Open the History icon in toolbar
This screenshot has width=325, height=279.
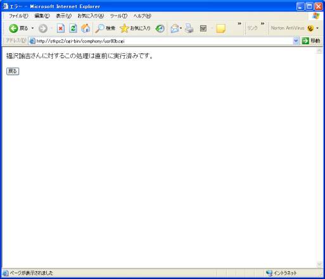coord(160,28)
